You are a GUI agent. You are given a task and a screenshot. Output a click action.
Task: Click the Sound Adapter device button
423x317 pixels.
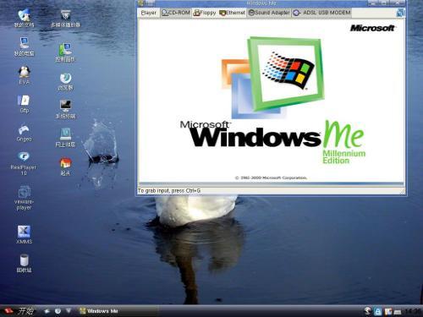coord(269,13)
